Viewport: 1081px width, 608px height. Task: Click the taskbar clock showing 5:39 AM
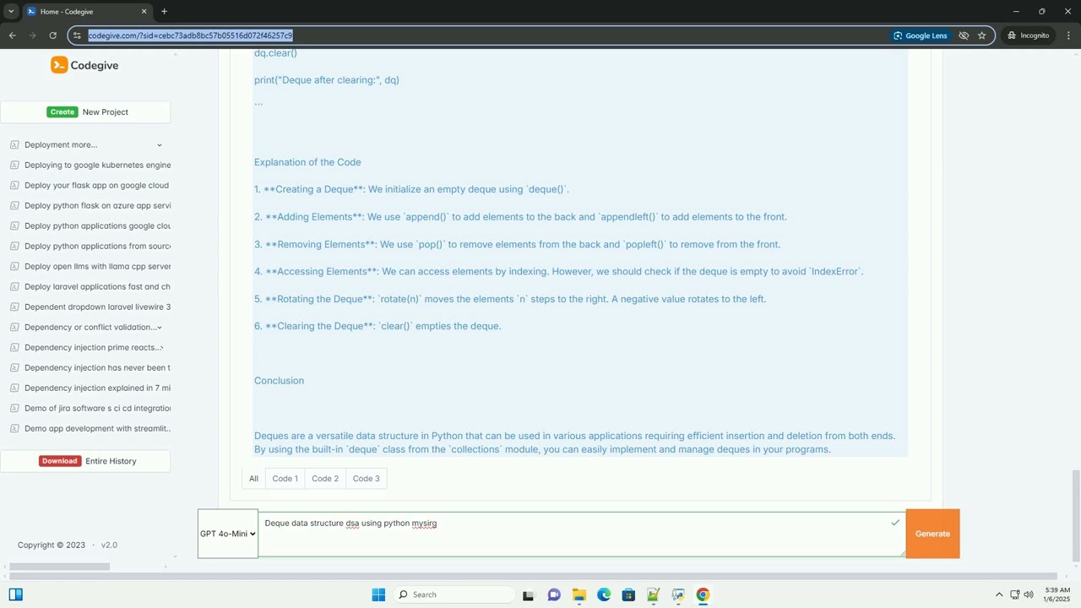coord(1057,594)
